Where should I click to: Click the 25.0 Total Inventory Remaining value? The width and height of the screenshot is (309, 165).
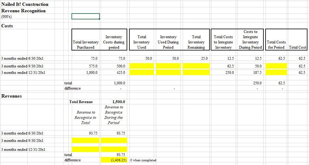204,58
